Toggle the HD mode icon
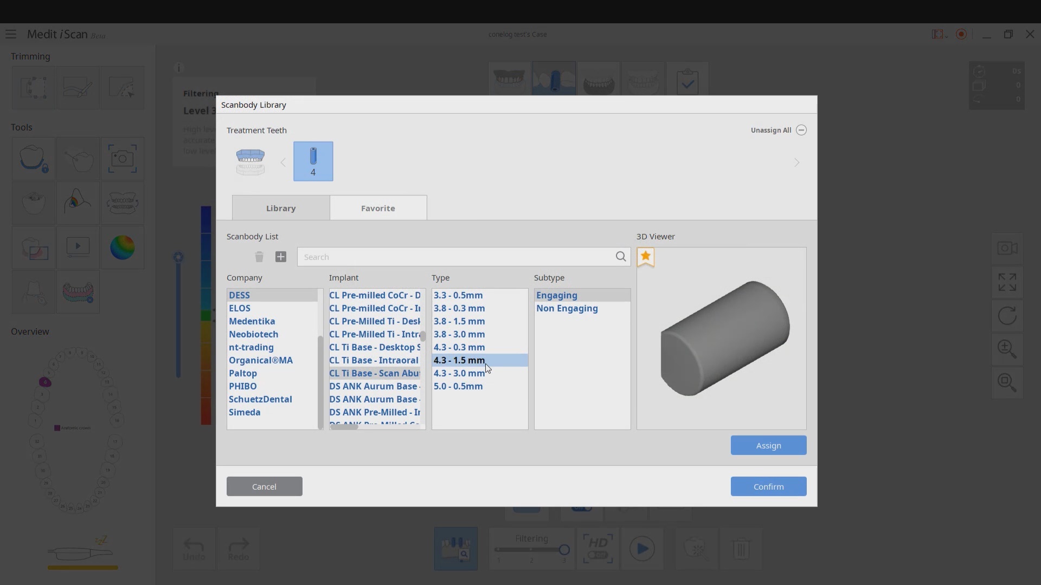This screenshot has width=1041, height=585. tap(597, 549)
